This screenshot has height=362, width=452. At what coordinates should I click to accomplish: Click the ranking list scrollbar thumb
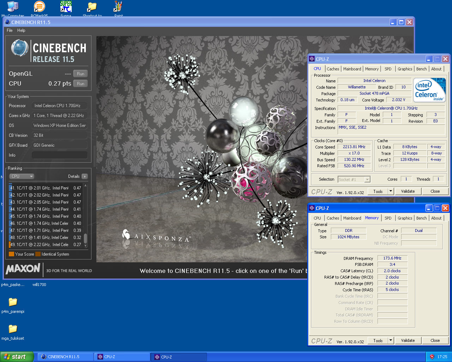pos(85,239)
